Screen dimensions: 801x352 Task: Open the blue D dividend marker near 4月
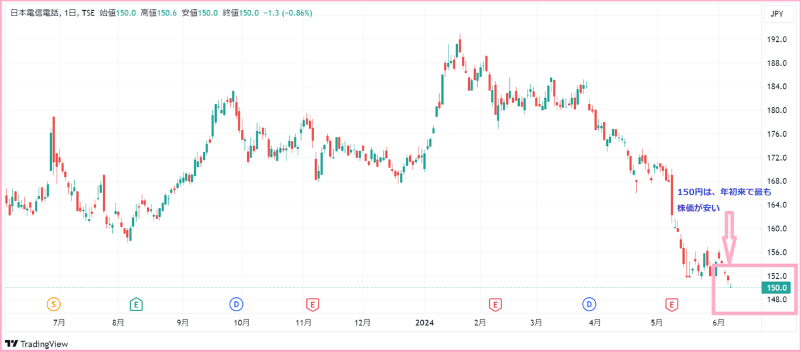[589, 305]
